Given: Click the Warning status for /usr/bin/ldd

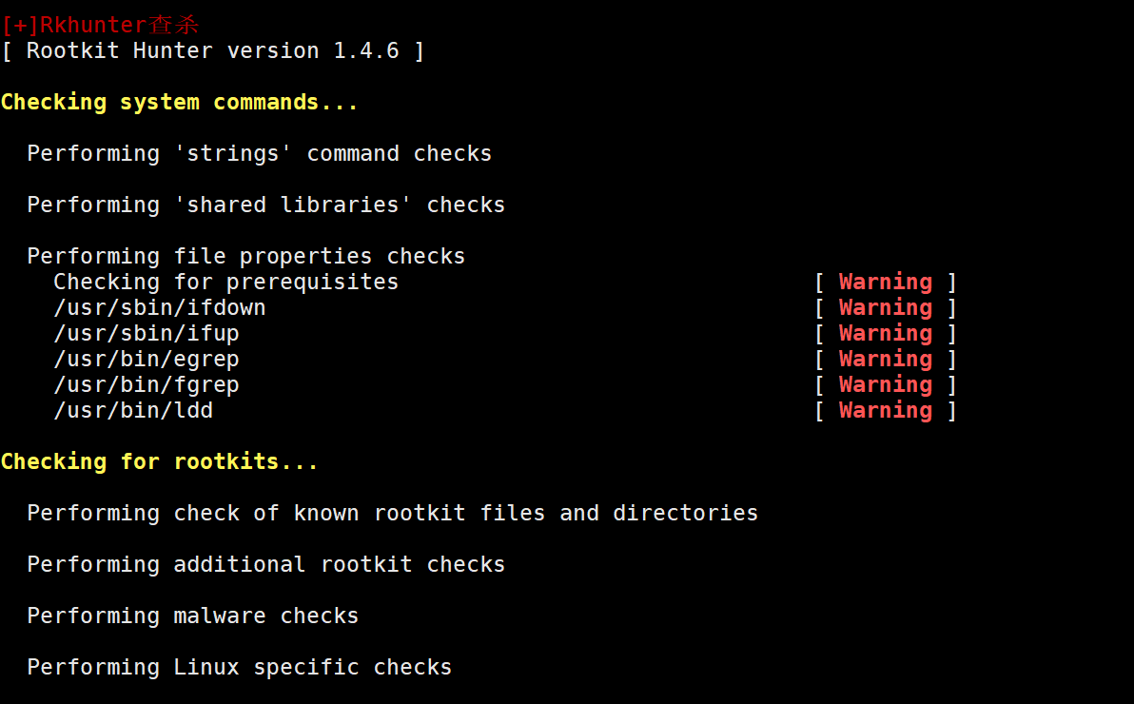Looking at the screenshot, I should (x=886, y=410).
